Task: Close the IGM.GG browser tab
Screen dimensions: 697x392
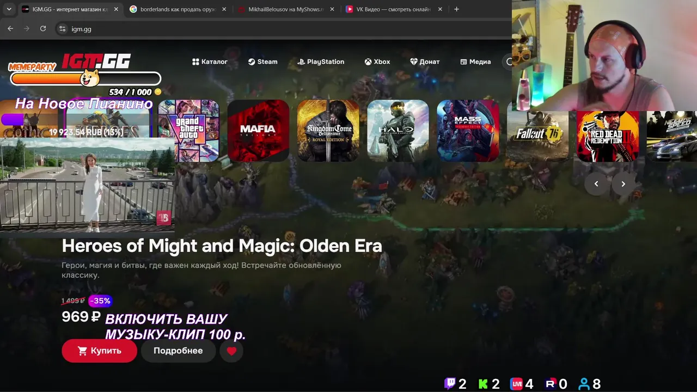Action: (116, 9)
